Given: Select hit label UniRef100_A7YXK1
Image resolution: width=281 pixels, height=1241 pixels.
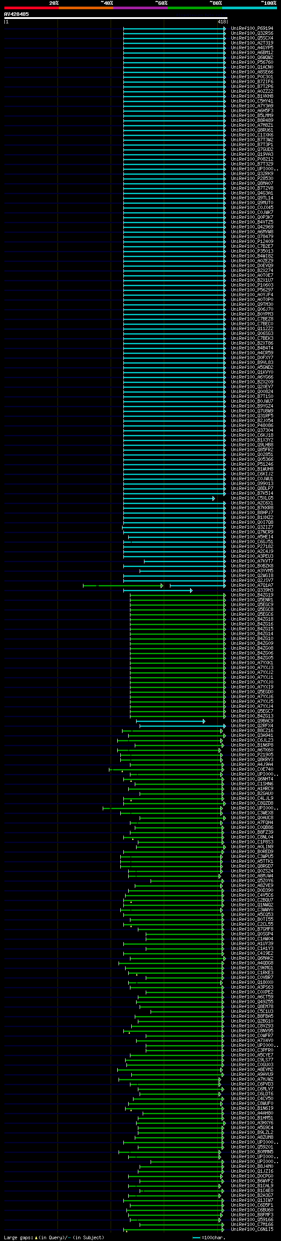Looking at the screenshot, I should 252,663.
